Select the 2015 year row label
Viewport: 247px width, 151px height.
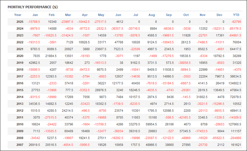(x=20, y=90)
